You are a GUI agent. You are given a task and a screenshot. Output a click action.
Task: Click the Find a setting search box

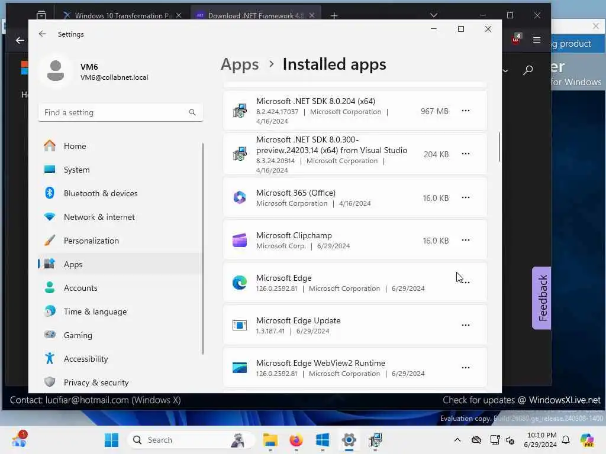coord(121,112)
